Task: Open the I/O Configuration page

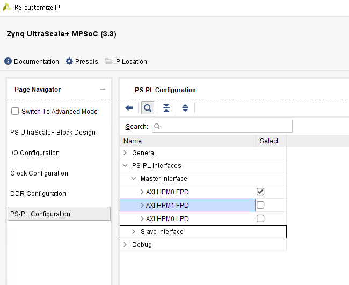Action: (35, 153)
